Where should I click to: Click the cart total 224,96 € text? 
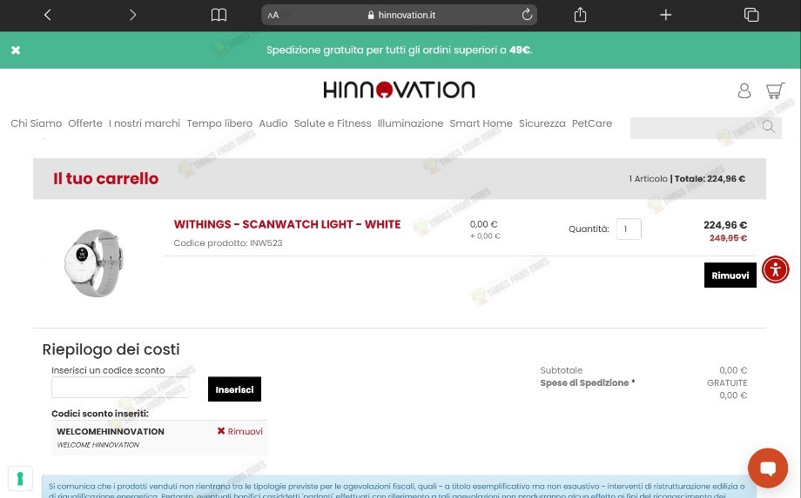(x=710, y=179)
